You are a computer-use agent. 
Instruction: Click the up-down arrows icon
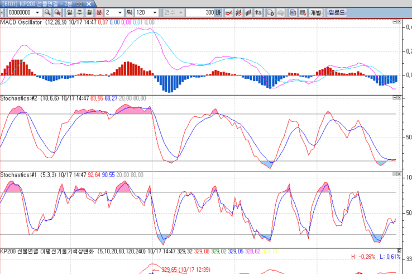tap(259, 12)
